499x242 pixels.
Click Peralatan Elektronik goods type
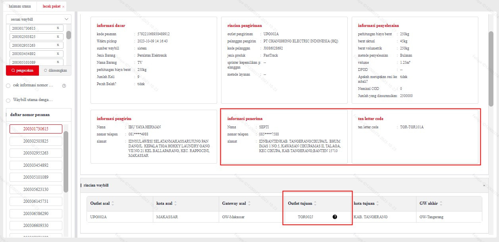tap(152, 55)
